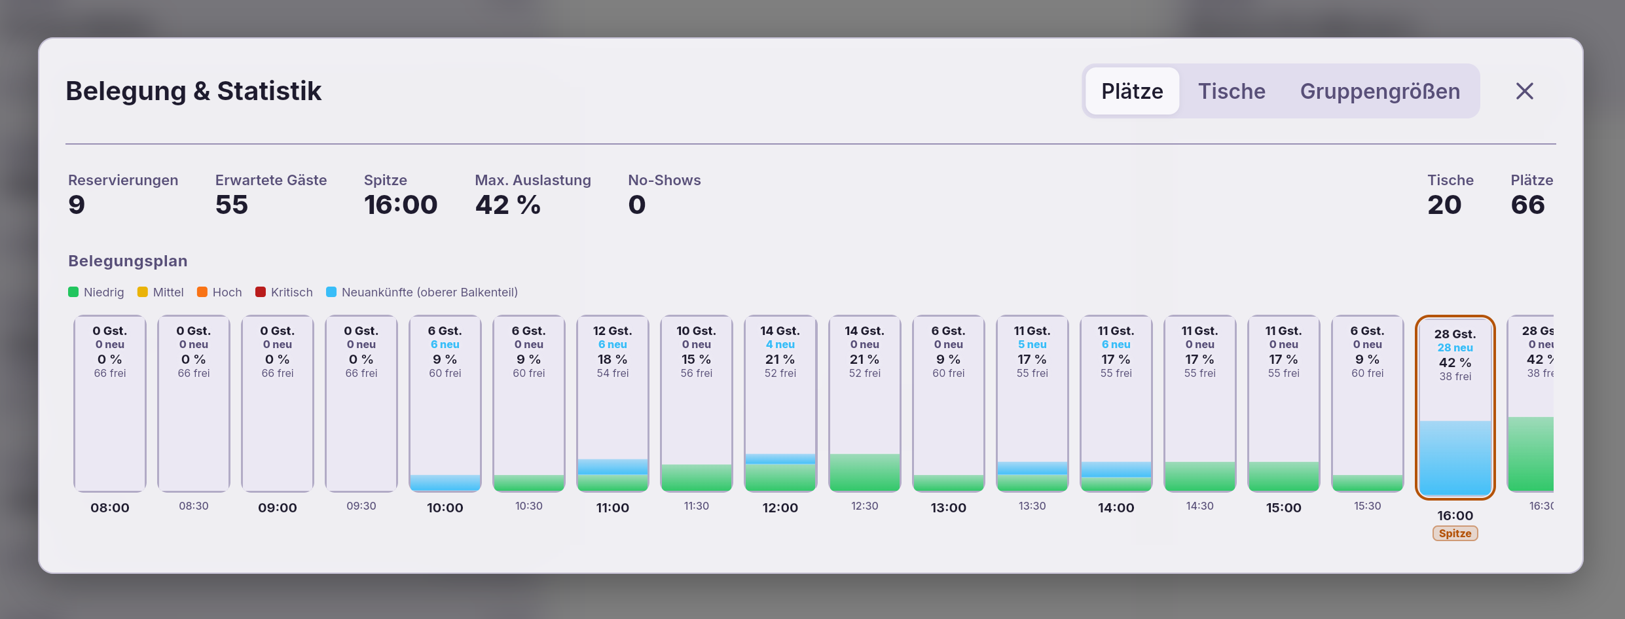This screenshot has width=1625, height=619.
Task: Click the Plätze count 66
Action: 1528,205
